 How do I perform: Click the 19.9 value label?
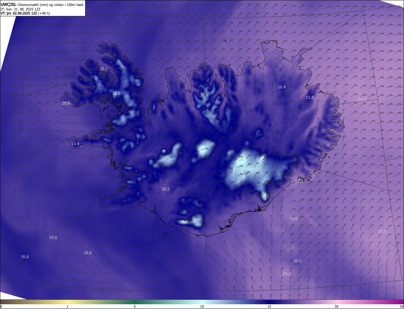87,253
